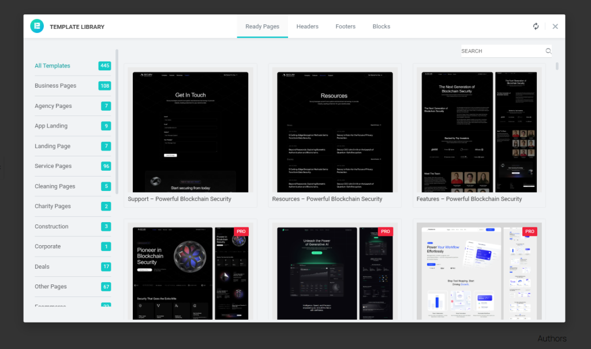Select the All Templates category
591x349 pixels.
tap(73, 66)
